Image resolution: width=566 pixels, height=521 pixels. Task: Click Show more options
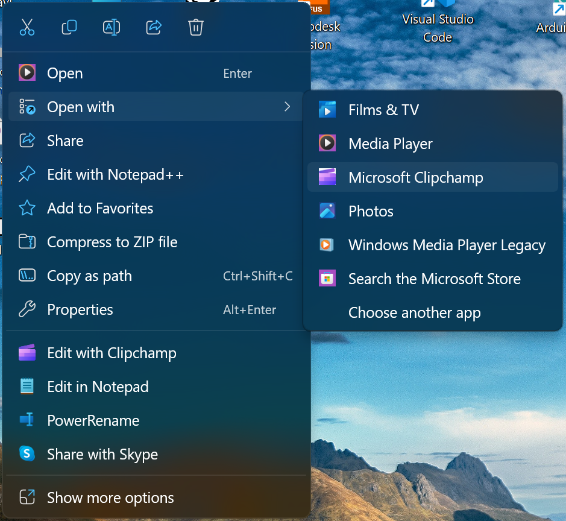156,498
